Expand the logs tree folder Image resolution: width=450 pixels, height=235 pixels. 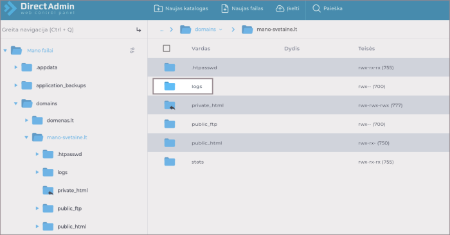37,172
